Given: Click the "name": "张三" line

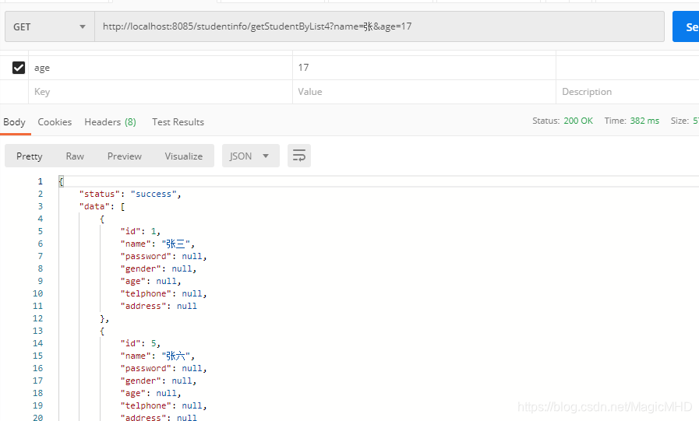Looking at the screenshot, I should point(157,244).
